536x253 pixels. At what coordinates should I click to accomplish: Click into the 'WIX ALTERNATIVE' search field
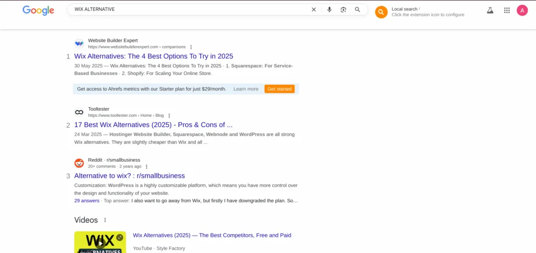pos(188,9)
